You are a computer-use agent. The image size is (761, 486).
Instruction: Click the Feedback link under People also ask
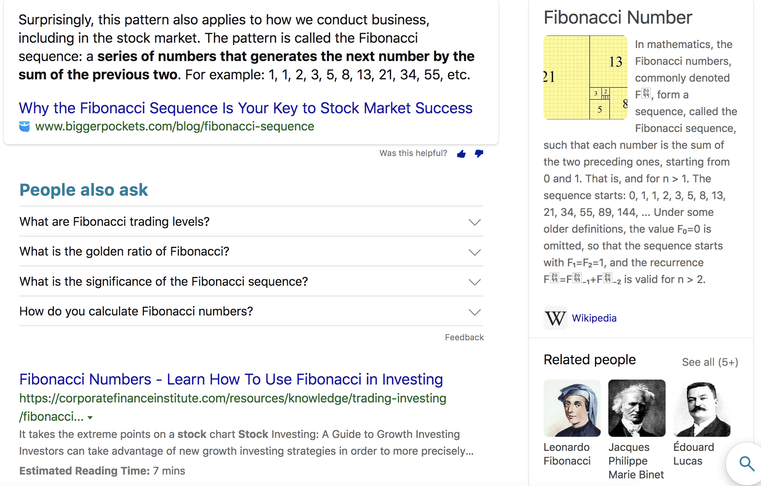coord(464,337)
